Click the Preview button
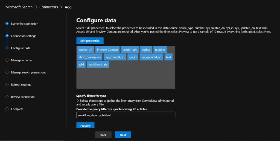Screen dimensions: 280x141 85,125
